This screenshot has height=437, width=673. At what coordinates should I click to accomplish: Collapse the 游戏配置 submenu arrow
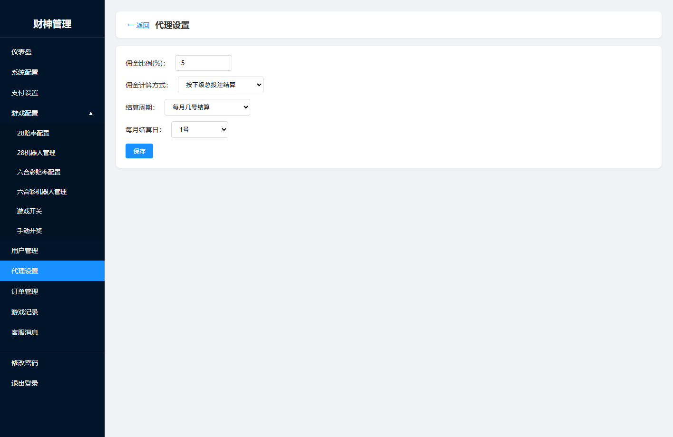91,113
